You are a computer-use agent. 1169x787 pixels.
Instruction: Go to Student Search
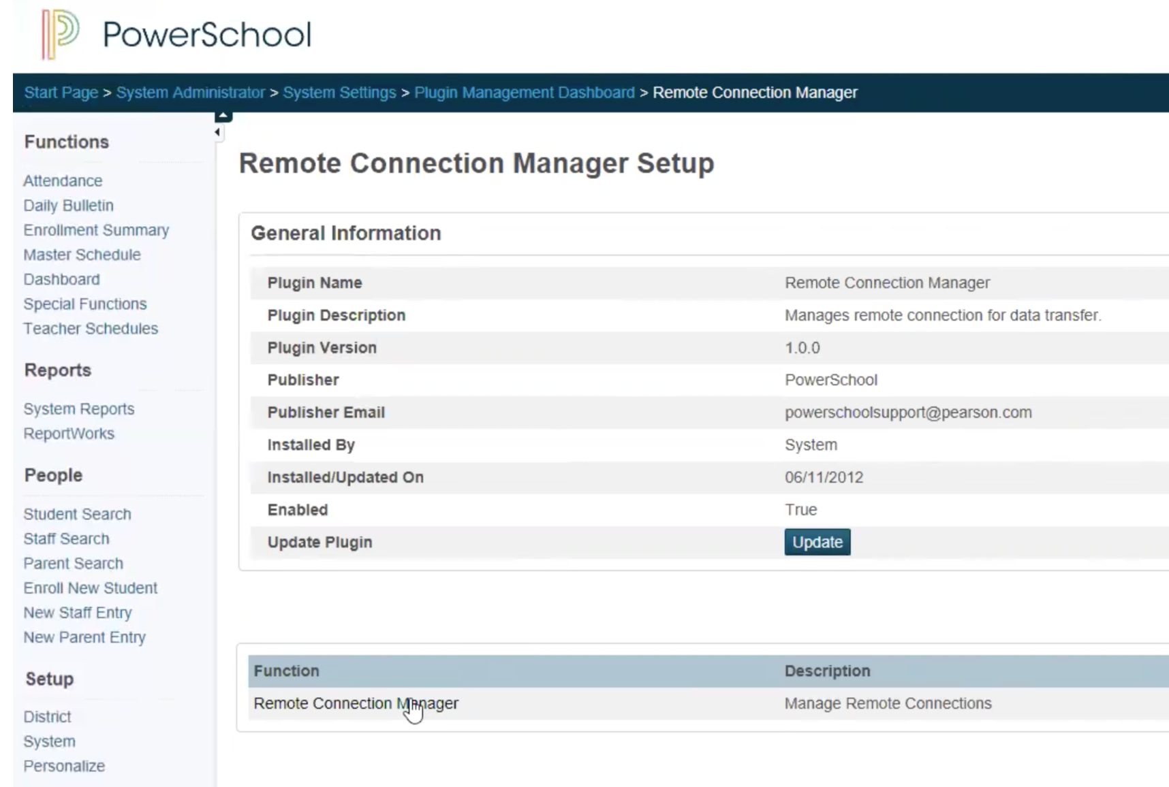(77, 514)
